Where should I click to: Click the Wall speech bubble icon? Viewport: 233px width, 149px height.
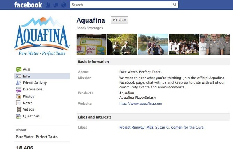tap(19, 69)
